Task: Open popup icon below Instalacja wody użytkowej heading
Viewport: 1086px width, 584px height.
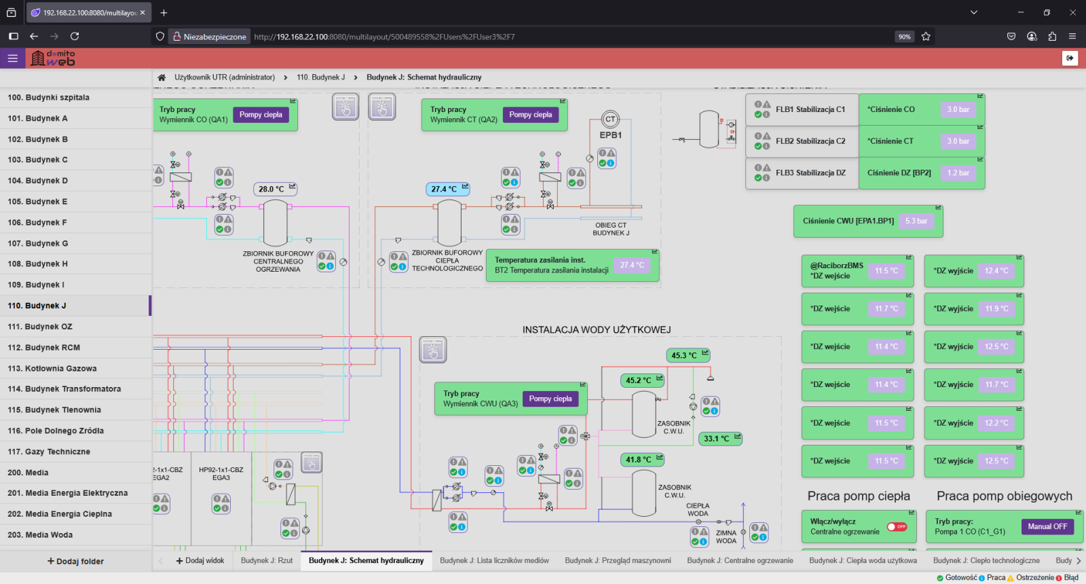Action: (433, 350)
